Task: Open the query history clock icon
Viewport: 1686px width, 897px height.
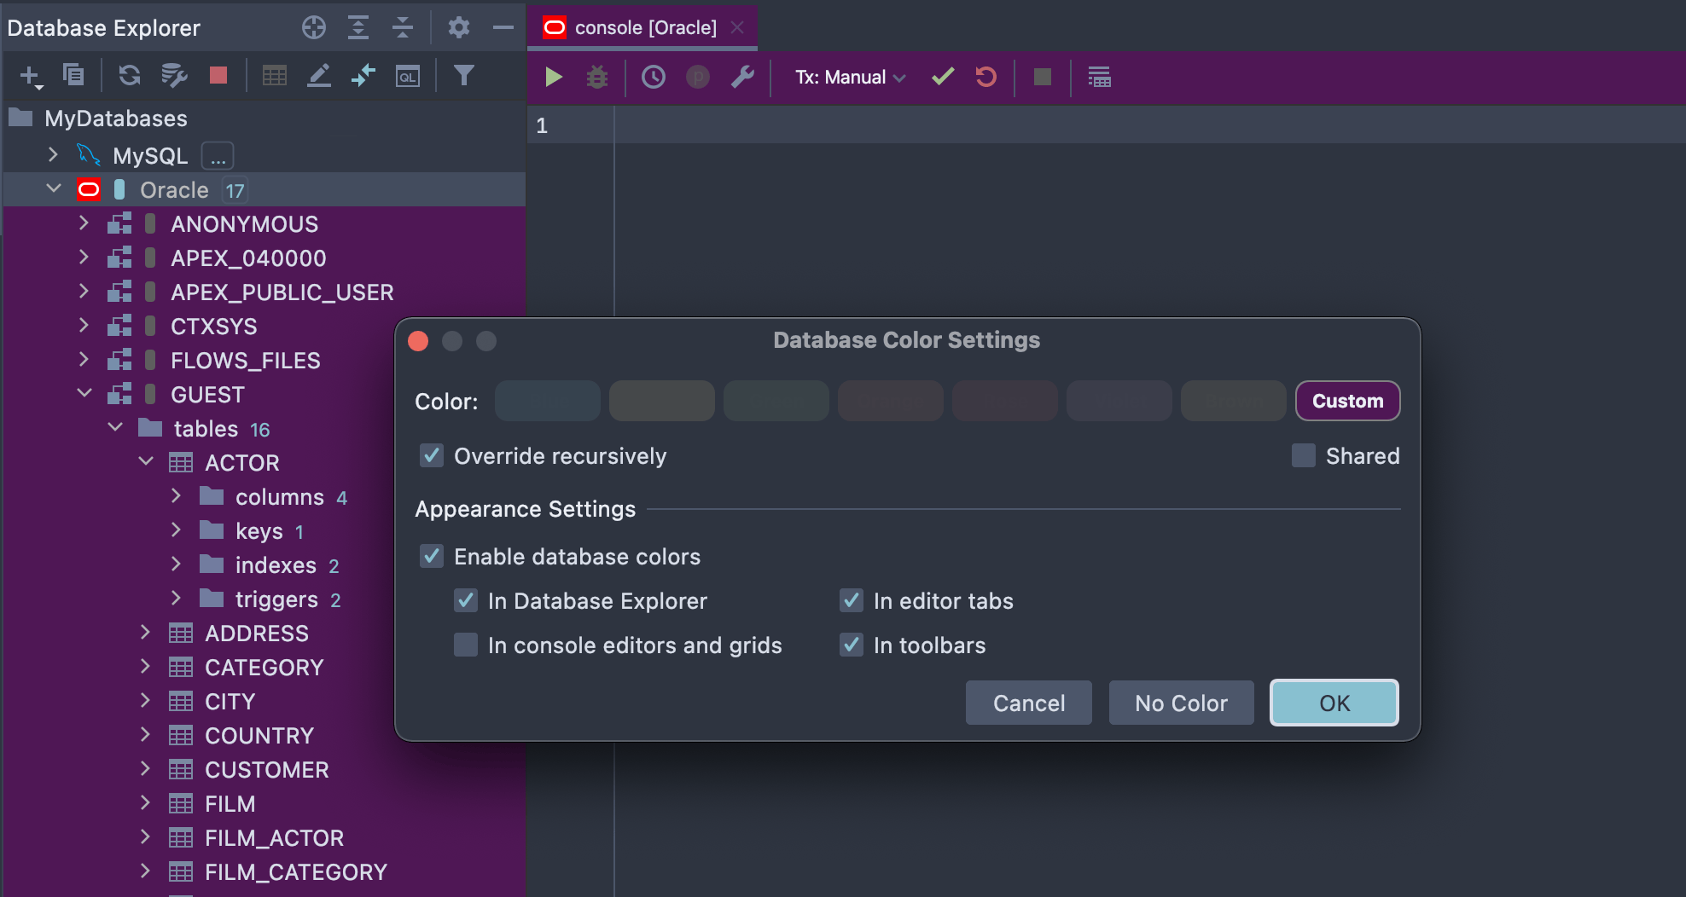Action: [653, 78]
